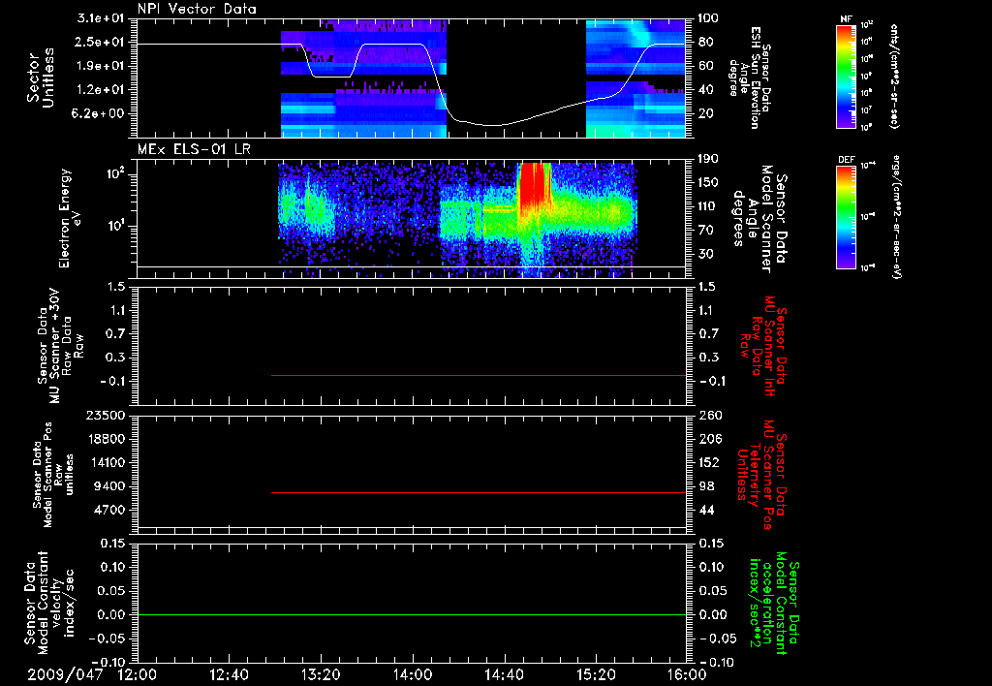992x686 pixels.
Task: Click the 16:00 time axis label
Action: click(x=687, y=674)
